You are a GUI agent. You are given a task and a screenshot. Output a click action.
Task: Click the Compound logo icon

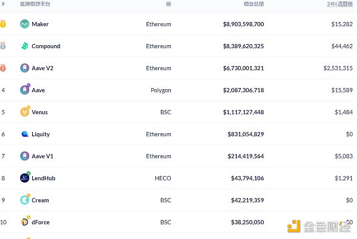(24, 46)
